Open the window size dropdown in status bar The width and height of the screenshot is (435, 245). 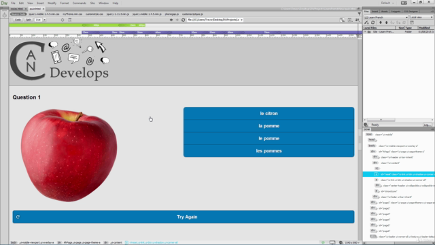coord(351,242)
